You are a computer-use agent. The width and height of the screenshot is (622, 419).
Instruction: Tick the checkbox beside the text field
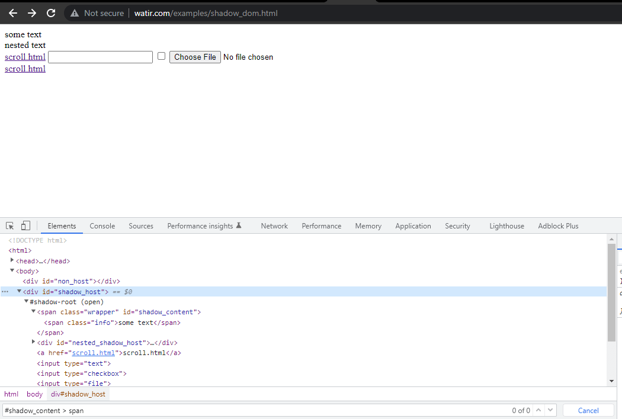coord(161,56)
